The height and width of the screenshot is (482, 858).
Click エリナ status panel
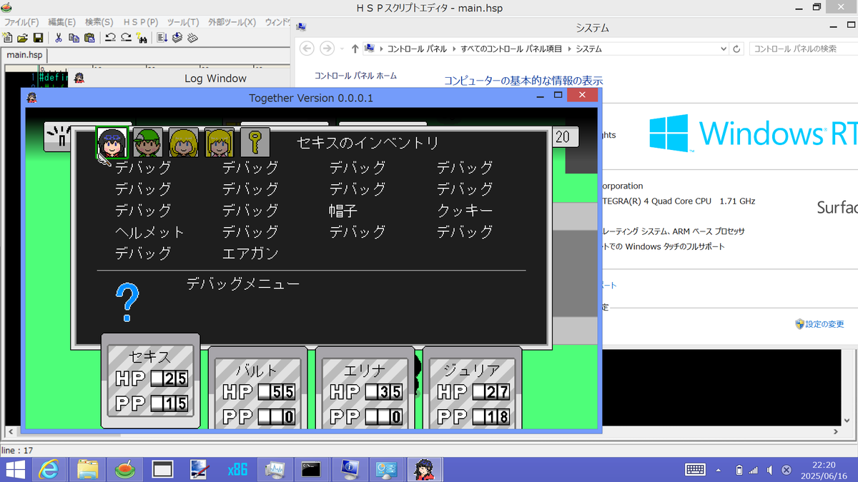[x=365, y=388]
